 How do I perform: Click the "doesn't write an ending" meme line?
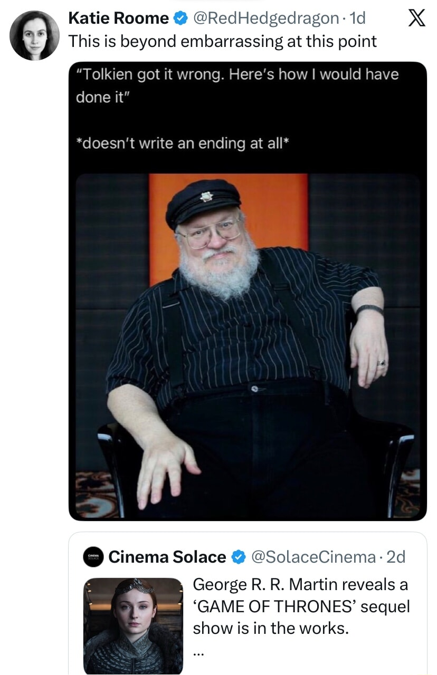pos(183,144)
